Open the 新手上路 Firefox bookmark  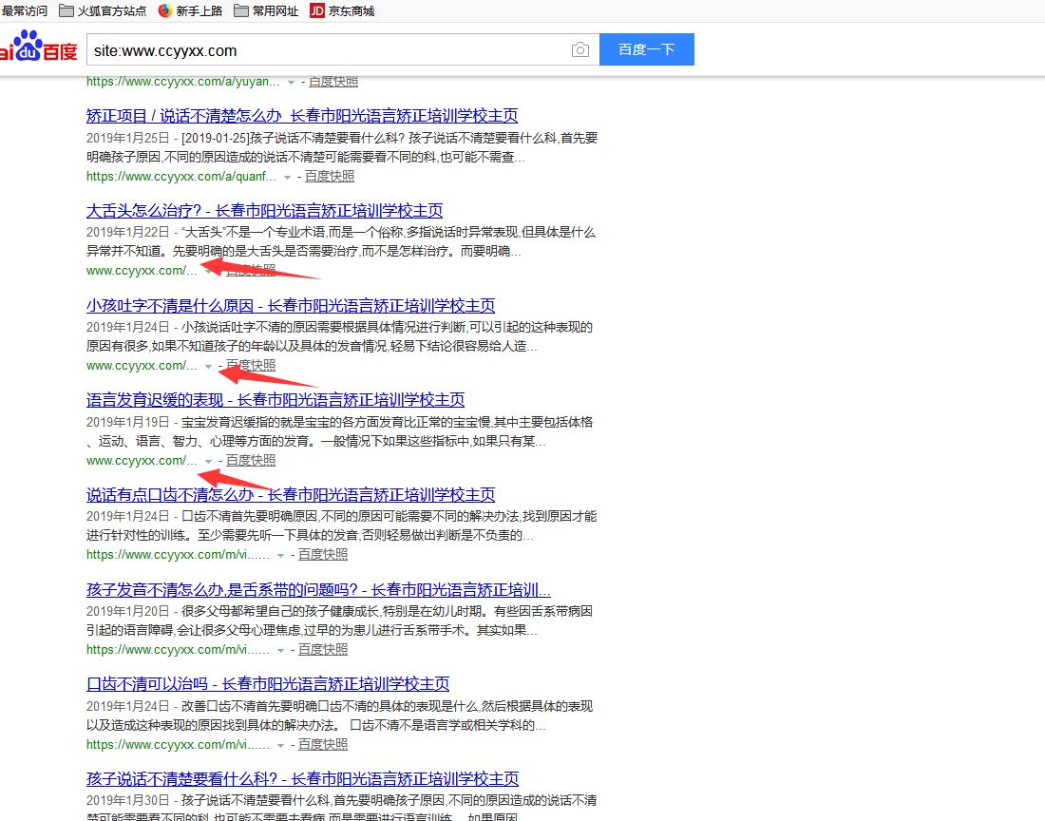[190, 11]
